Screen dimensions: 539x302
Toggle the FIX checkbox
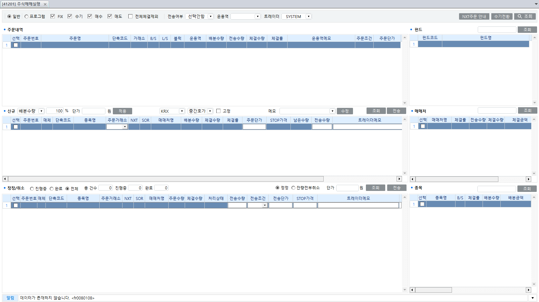[x=53, y=16]
